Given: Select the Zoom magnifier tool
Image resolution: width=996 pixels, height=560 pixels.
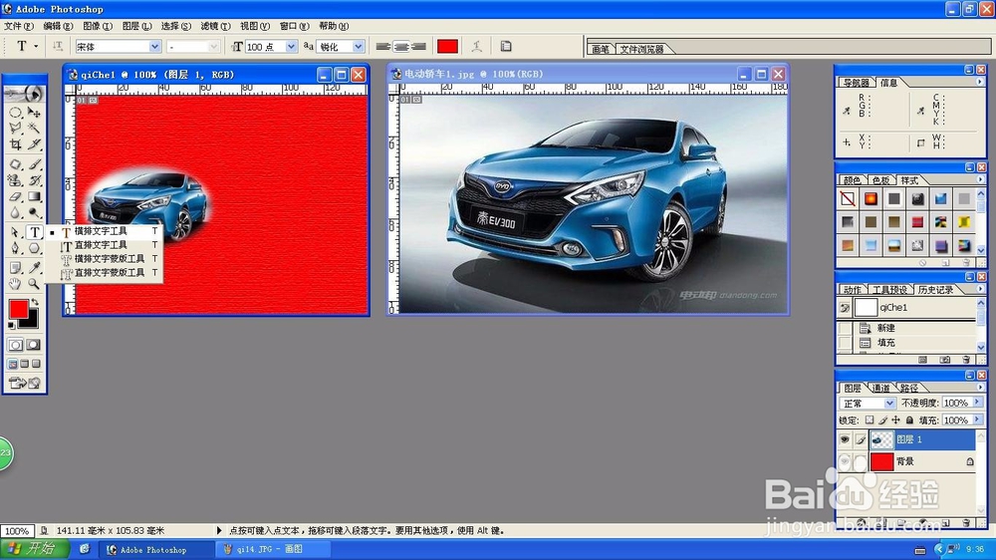Looking at the screenshot, I should point(34,284).
